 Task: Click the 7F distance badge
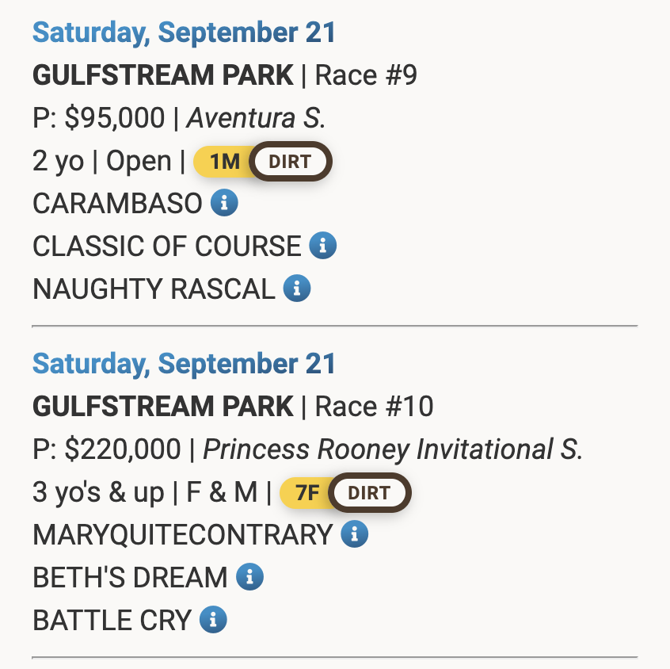pyautogui.click(x=306, y=492)
